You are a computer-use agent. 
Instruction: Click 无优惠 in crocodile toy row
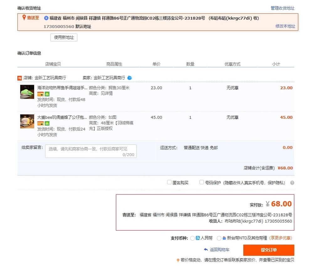pyautogui.click(x=232, y=88)
